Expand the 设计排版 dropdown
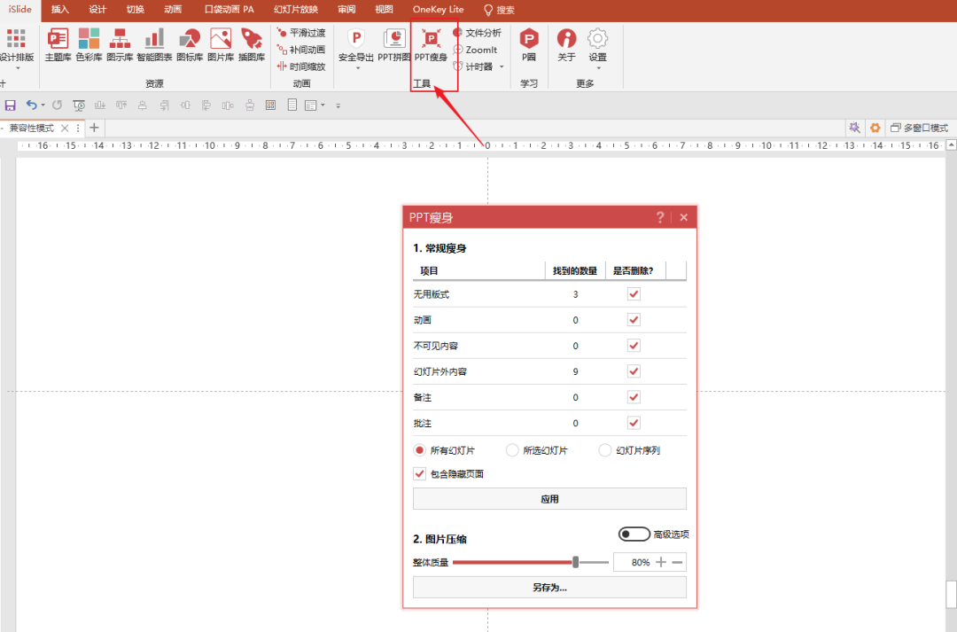The image size is (957, 632). coord(17,68)
